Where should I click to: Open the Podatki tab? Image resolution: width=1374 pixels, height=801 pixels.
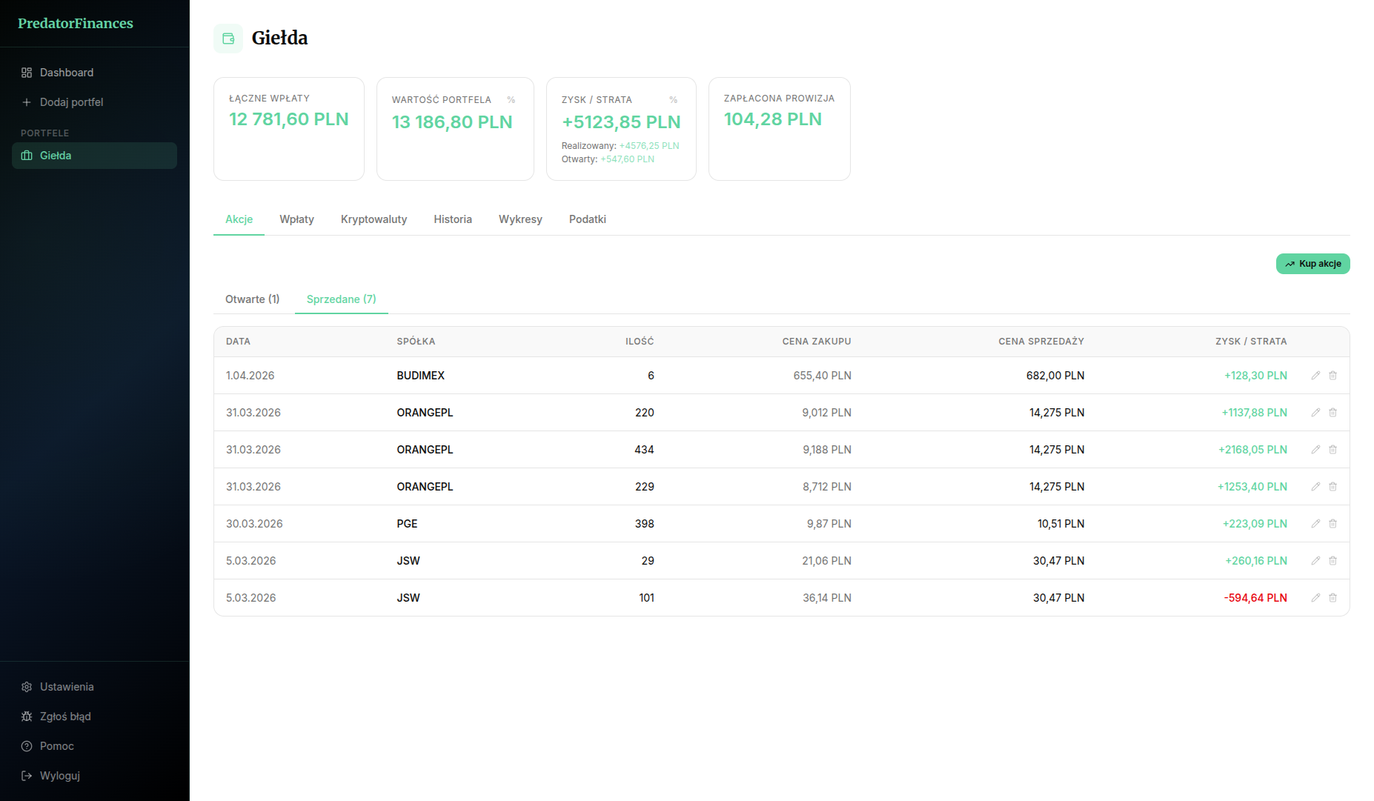click(587, 219)
